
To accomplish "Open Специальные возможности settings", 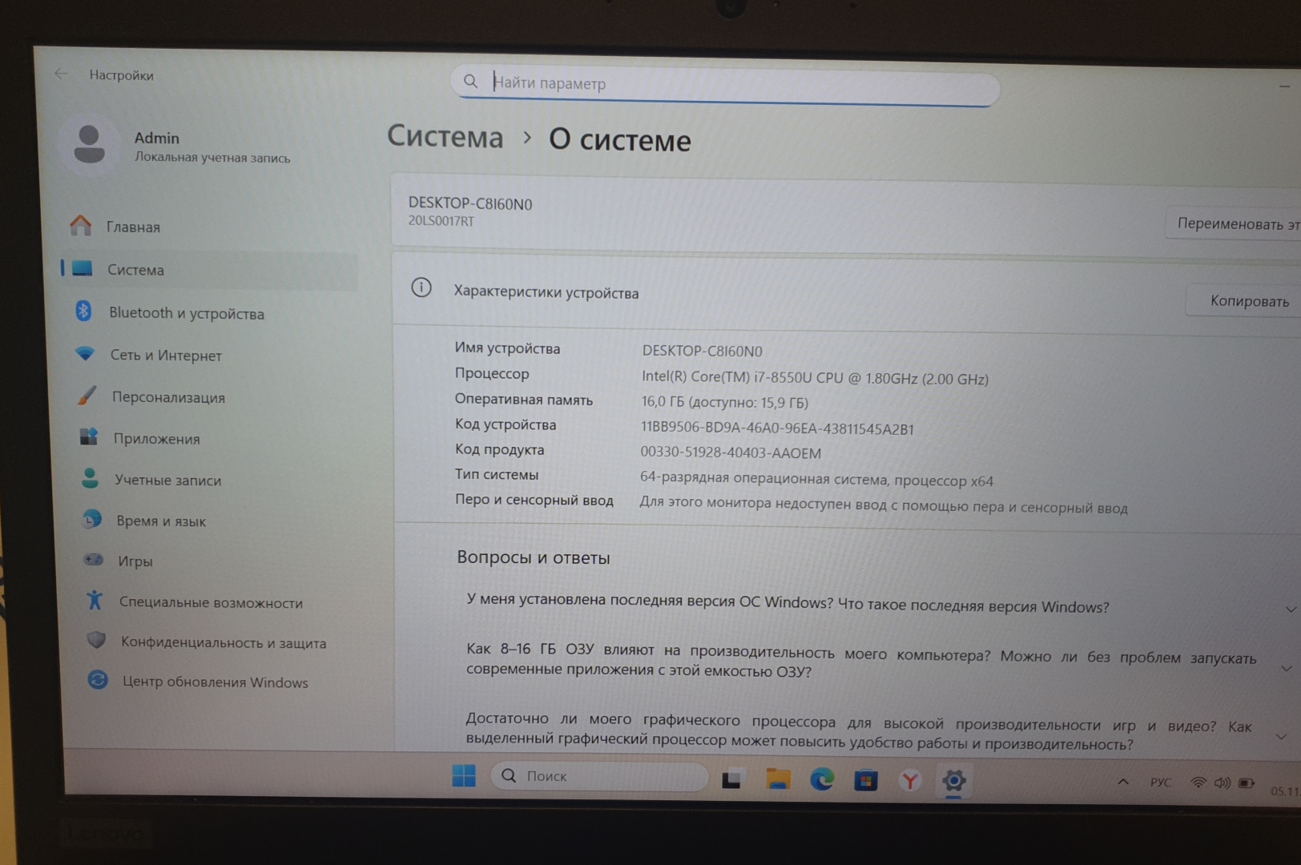I will tap(211, 602).
